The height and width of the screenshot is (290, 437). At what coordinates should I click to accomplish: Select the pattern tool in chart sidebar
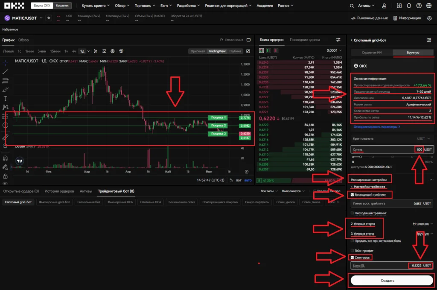5,107
